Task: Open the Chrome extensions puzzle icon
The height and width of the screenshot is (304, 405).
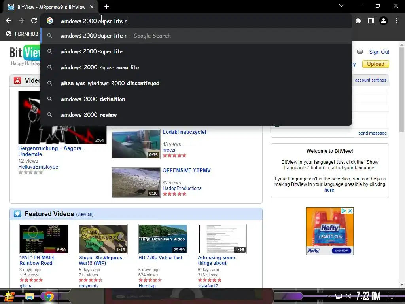Action: tap(358, 21)
